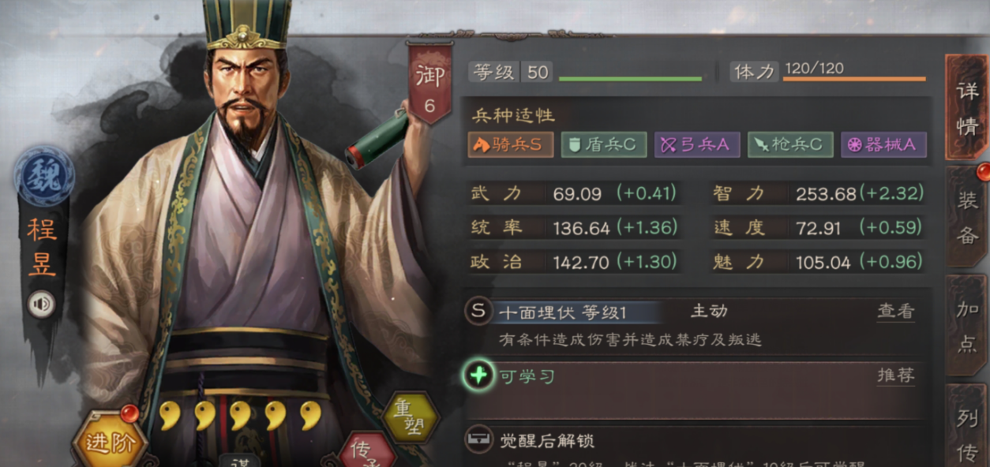Tap the 重塑 hexagon button
The width and height of the screenshot is (990, 467).
(x=411, y=417)
